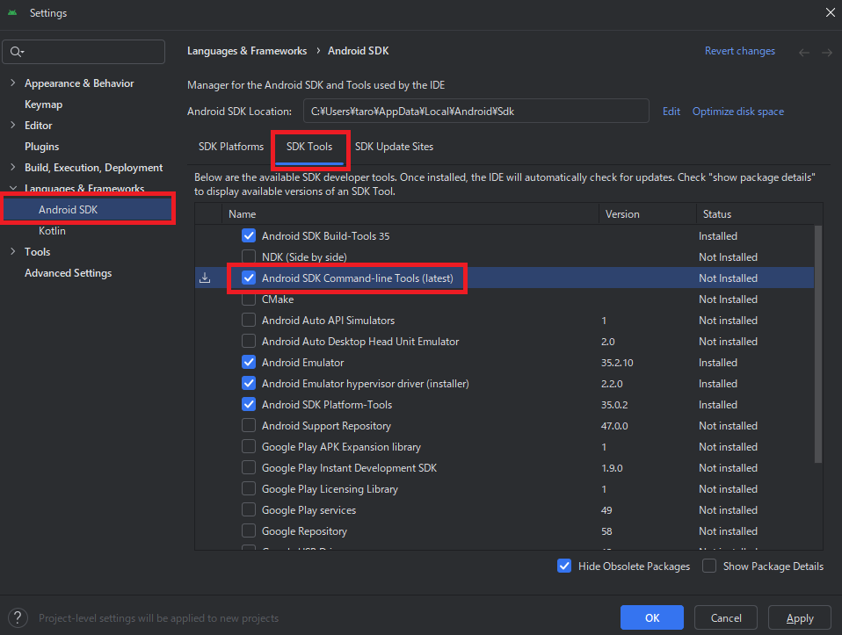This screenshot has height=635, width=842.
Task: Expand Build, Execution, Deployment section
Action: (x=13, y=167)
